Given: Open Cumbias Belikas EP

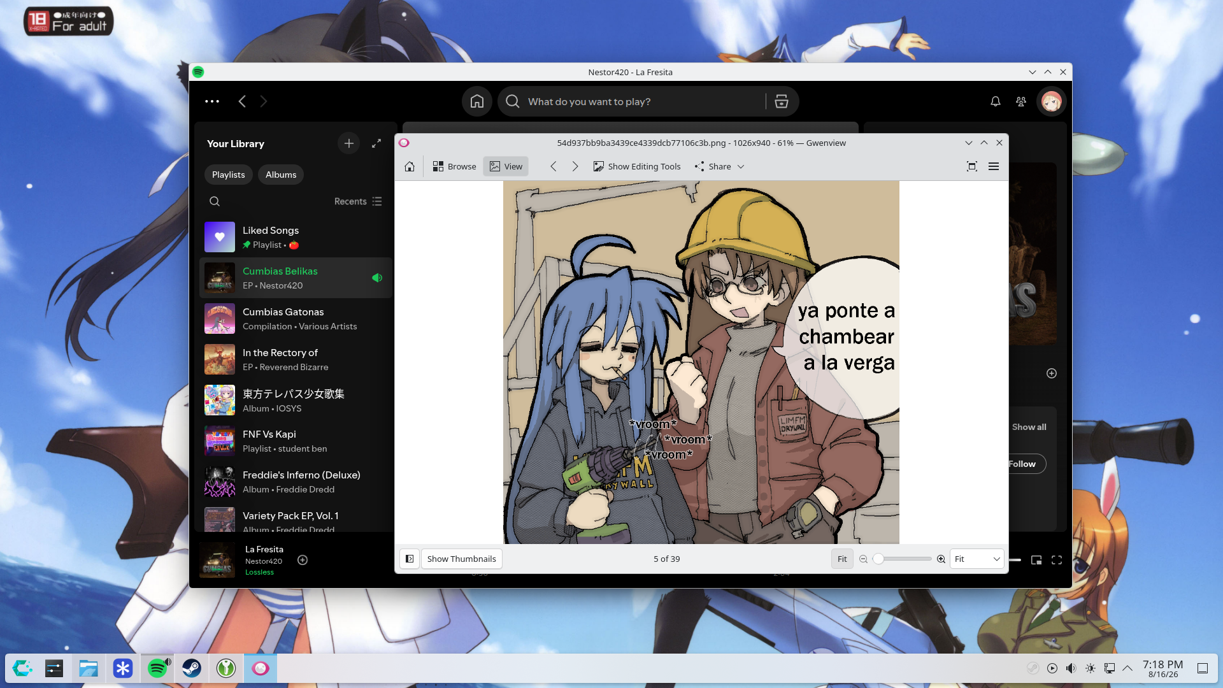Looking at the screenshot, I should (x=296, y=278).
